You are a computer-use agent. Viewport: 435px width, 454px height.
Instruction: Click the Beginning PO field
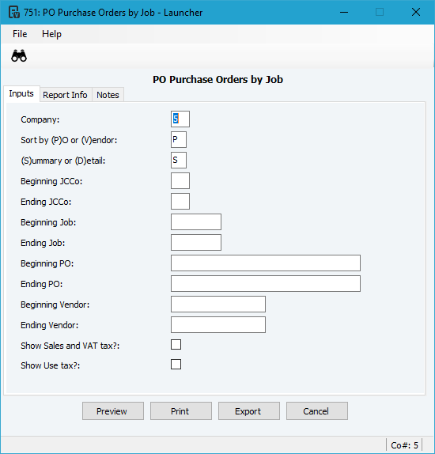coord(266,263)
